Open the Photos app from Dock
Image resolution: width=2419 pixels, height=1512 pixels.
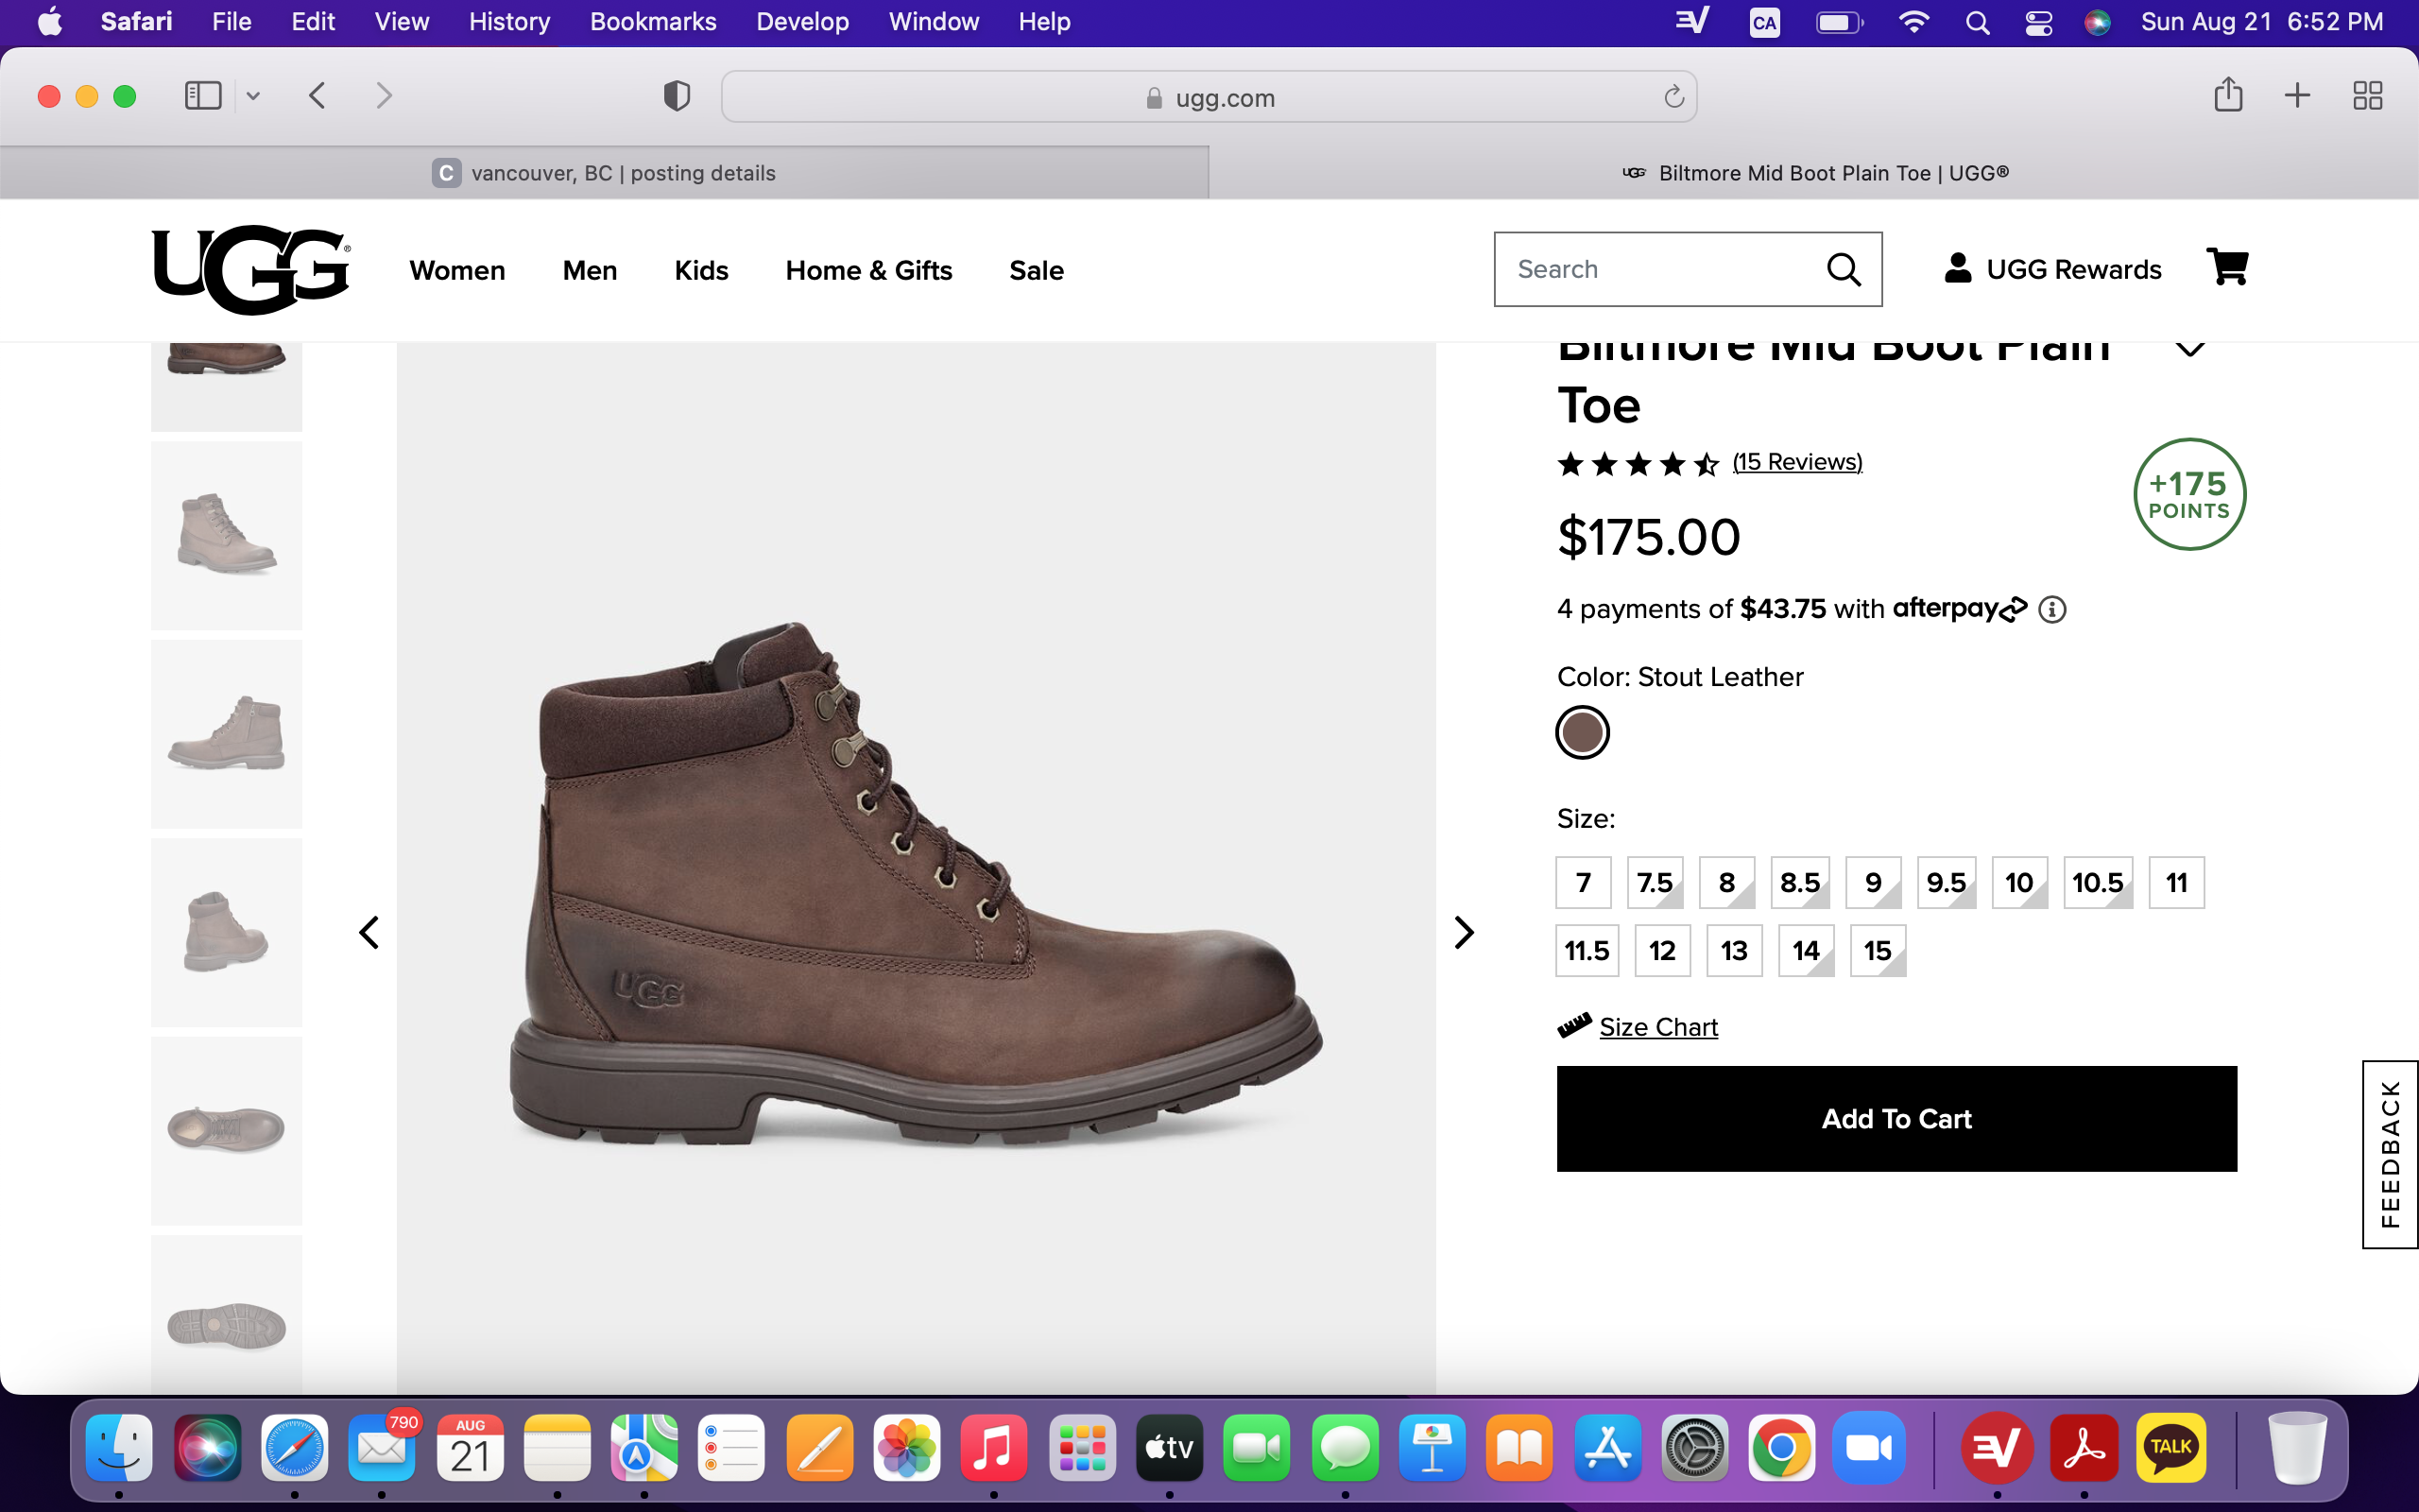906,1447
